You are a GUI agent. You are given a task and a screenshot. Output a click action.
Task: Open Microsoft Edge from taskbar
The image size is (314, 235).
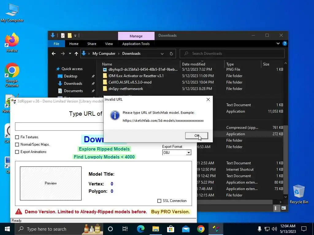click(x=140, y=229)
